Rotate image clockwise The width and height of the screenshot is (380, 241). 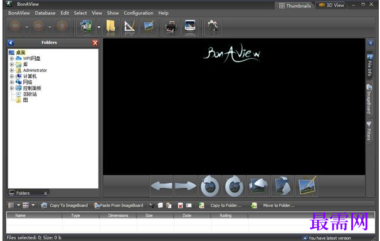click(234, 186)
